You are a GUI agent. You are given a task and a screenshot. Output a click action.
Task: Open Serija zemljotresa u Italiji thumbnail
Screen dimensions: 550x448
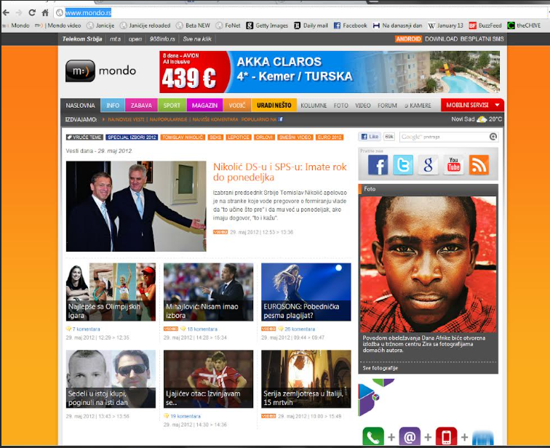[x=306, y=379]
